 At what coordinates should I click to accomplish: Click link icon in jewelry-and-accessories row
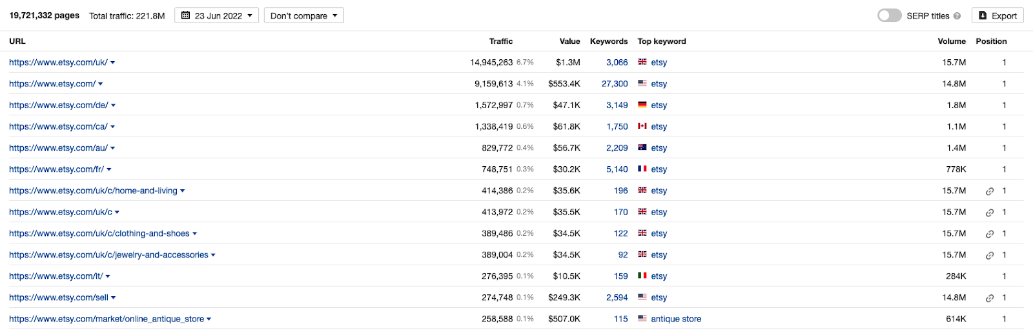pos(989,255)
